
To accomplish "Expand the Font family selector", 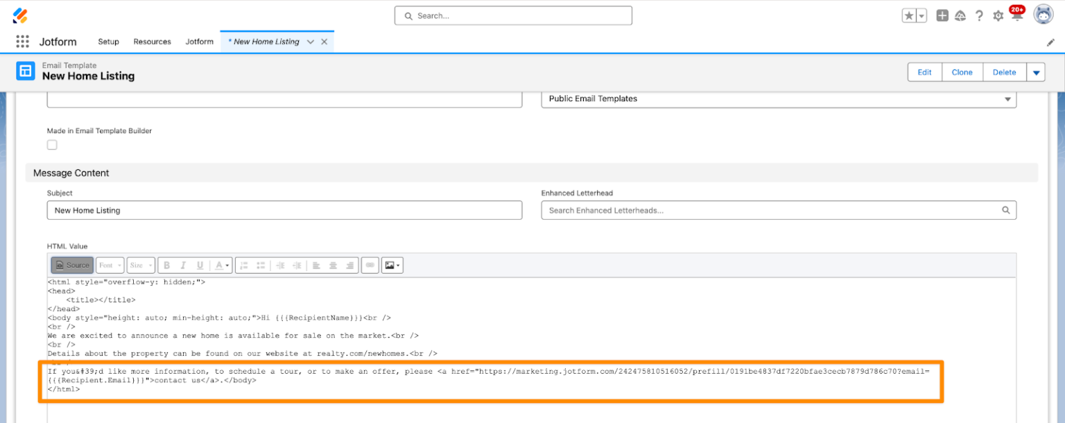I will (109, 265).
